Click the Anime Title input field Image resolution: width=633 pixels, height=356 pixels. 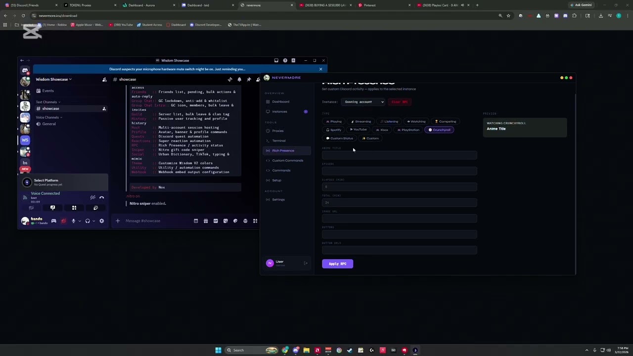click(x=400, y=155)
